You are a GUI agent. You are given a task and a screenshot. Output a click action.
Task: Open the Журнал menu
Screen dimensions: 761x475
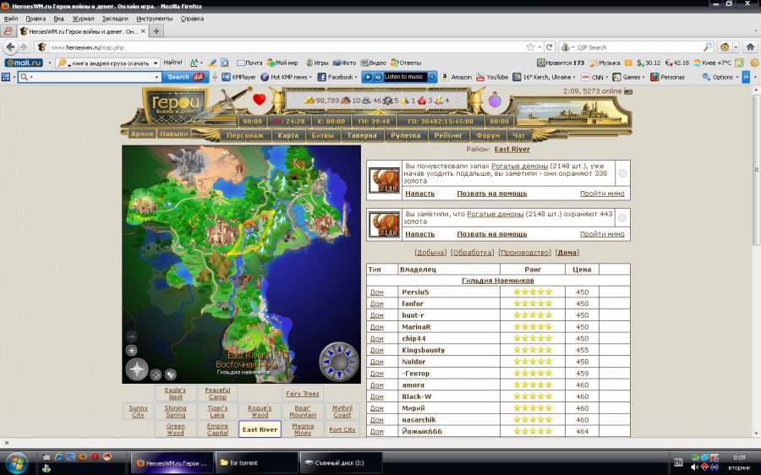(x=83, y=19)
